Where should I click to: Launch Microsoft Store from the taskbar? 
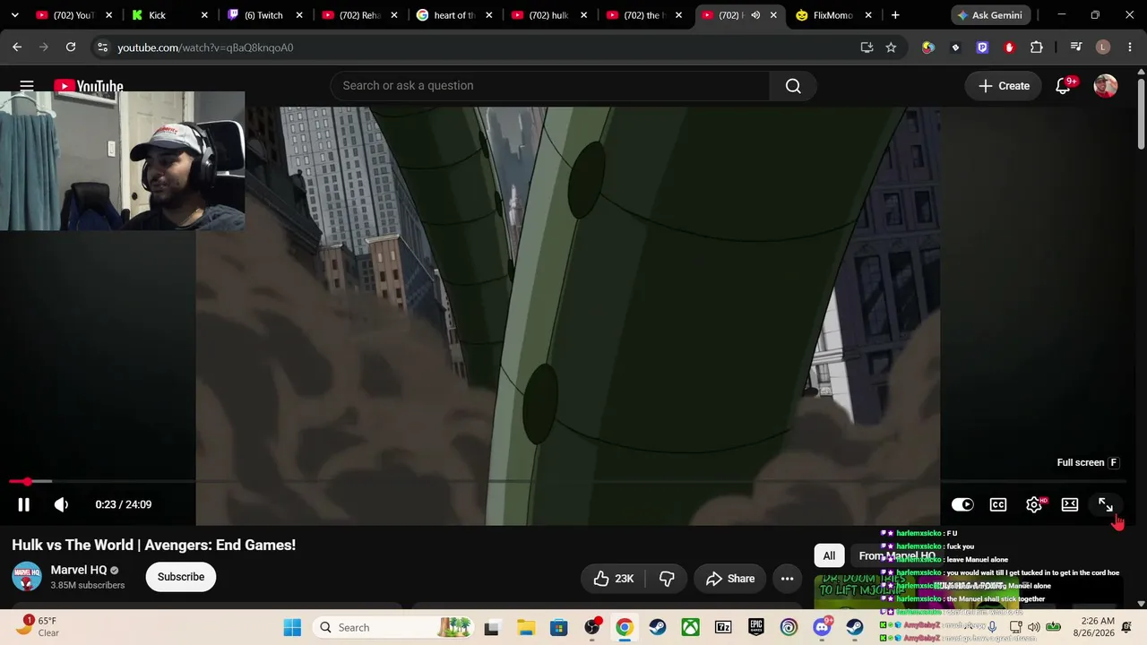(558, 627)
